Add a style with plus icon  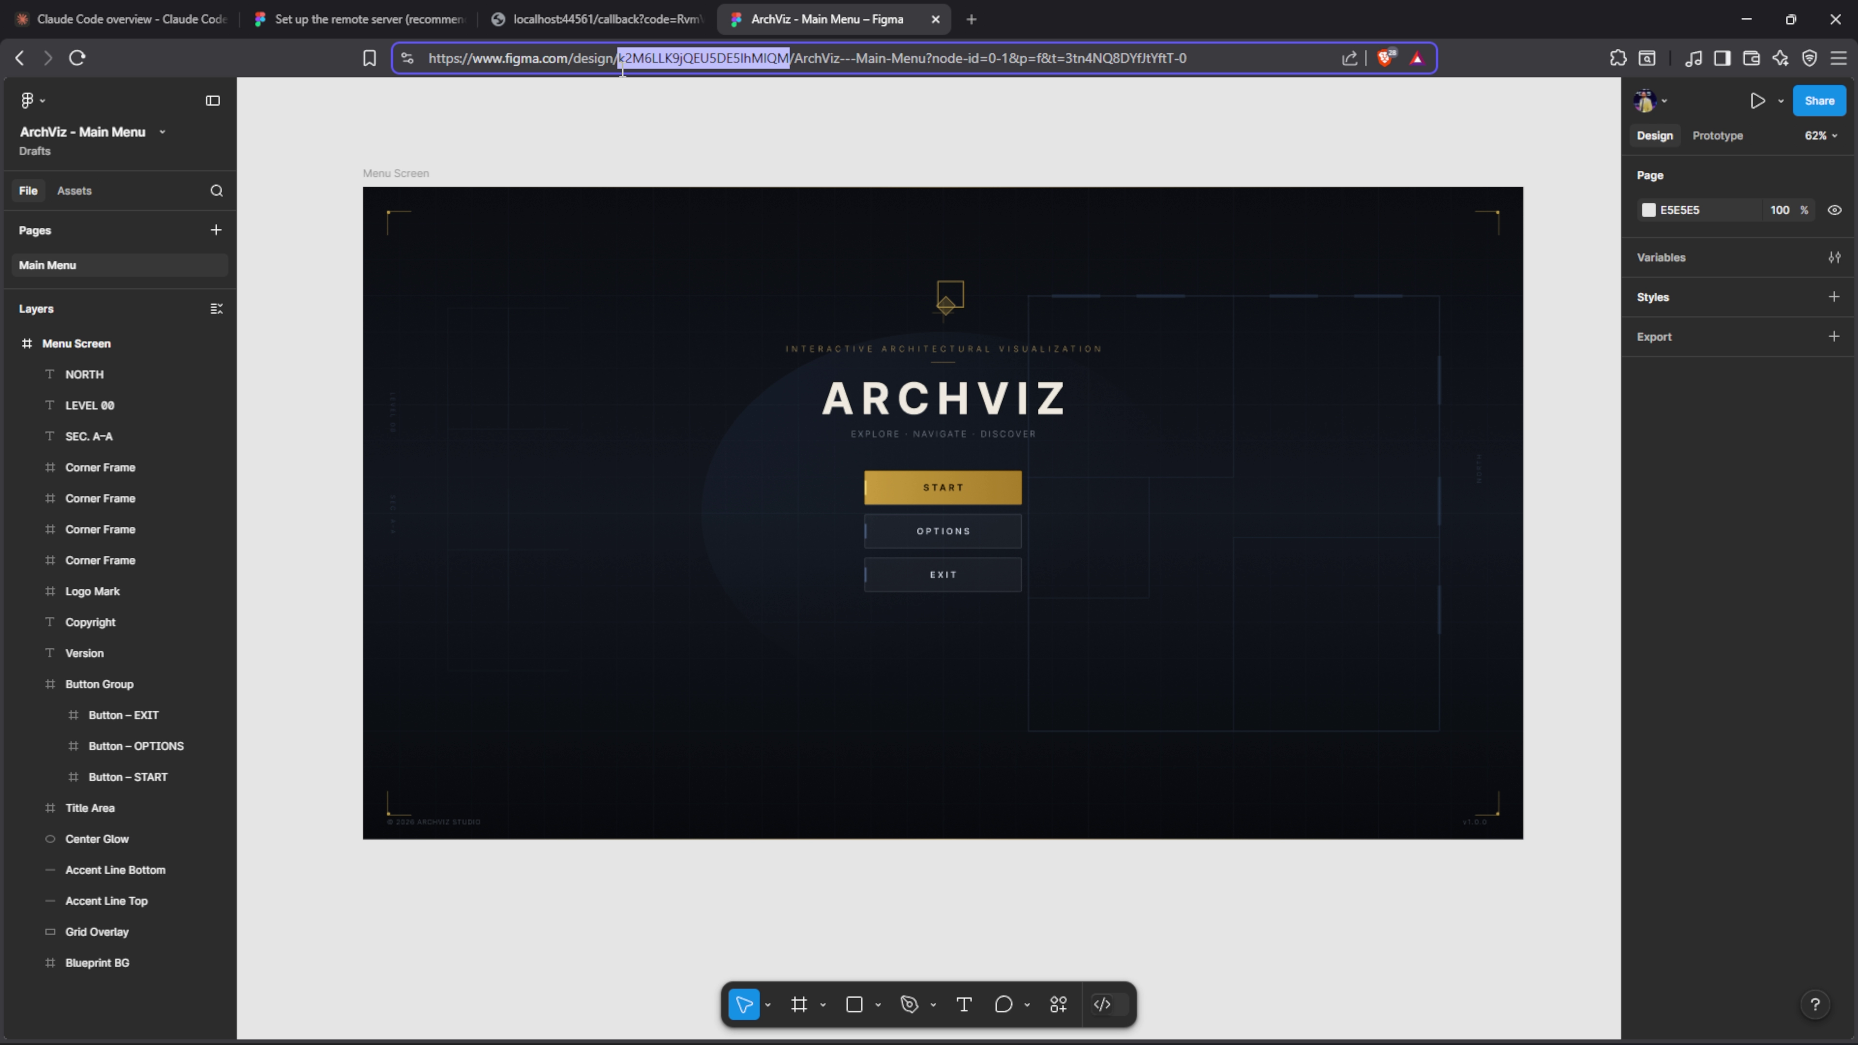[1834, 297]
